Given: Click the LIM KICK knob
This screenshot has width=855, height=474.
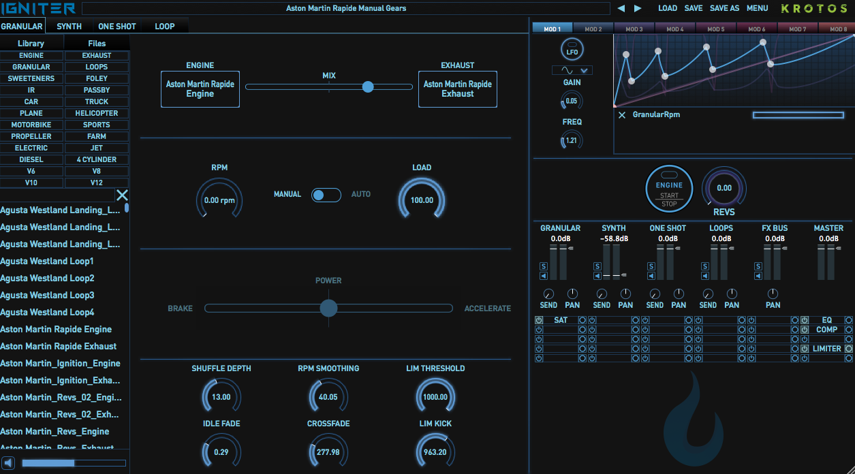Looking at the screenshot, I should [x=435, y=452].
